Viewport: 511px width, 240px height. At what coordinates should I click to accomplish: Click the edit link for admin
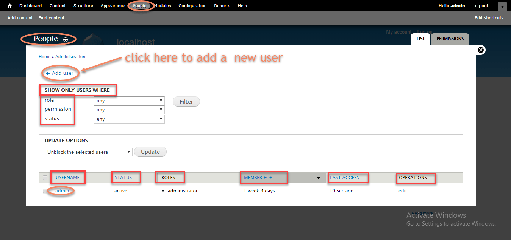(x=403, y=191)
